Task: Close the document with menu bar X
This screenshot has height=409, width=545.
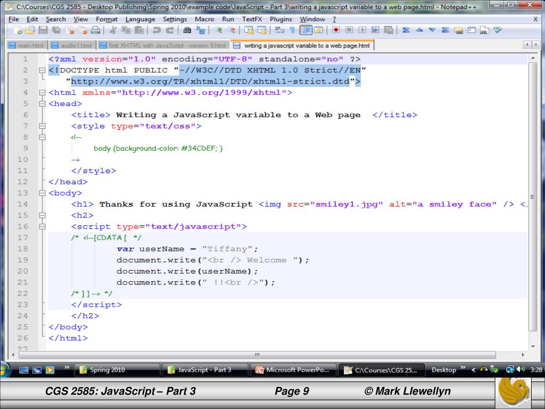Action: pyautogui.click(x=535, y=19)
